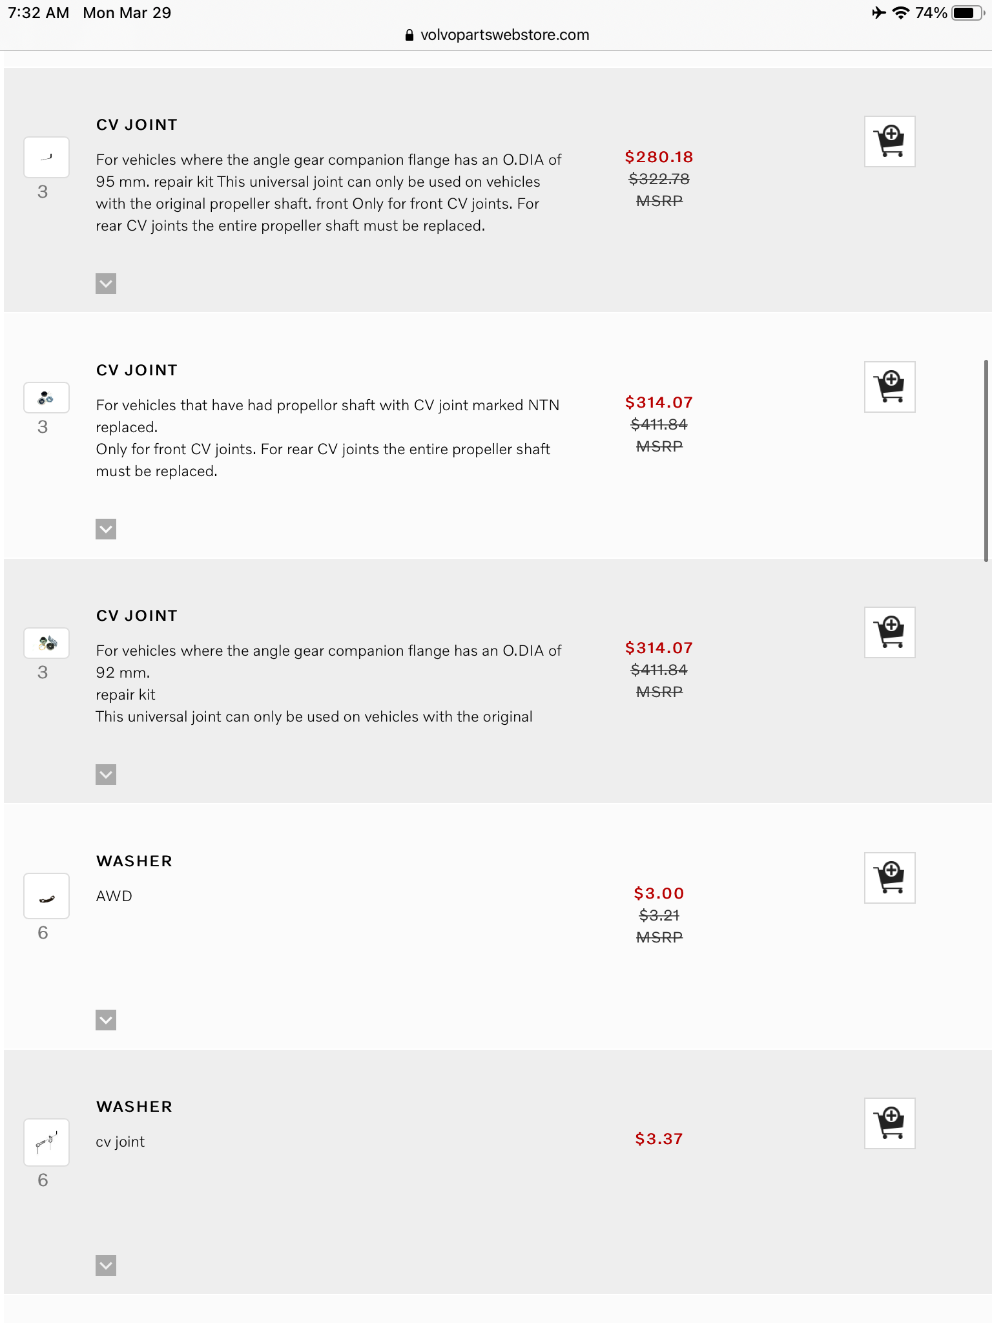Tap the battery status icon
992x1323 pixels.
966,13
